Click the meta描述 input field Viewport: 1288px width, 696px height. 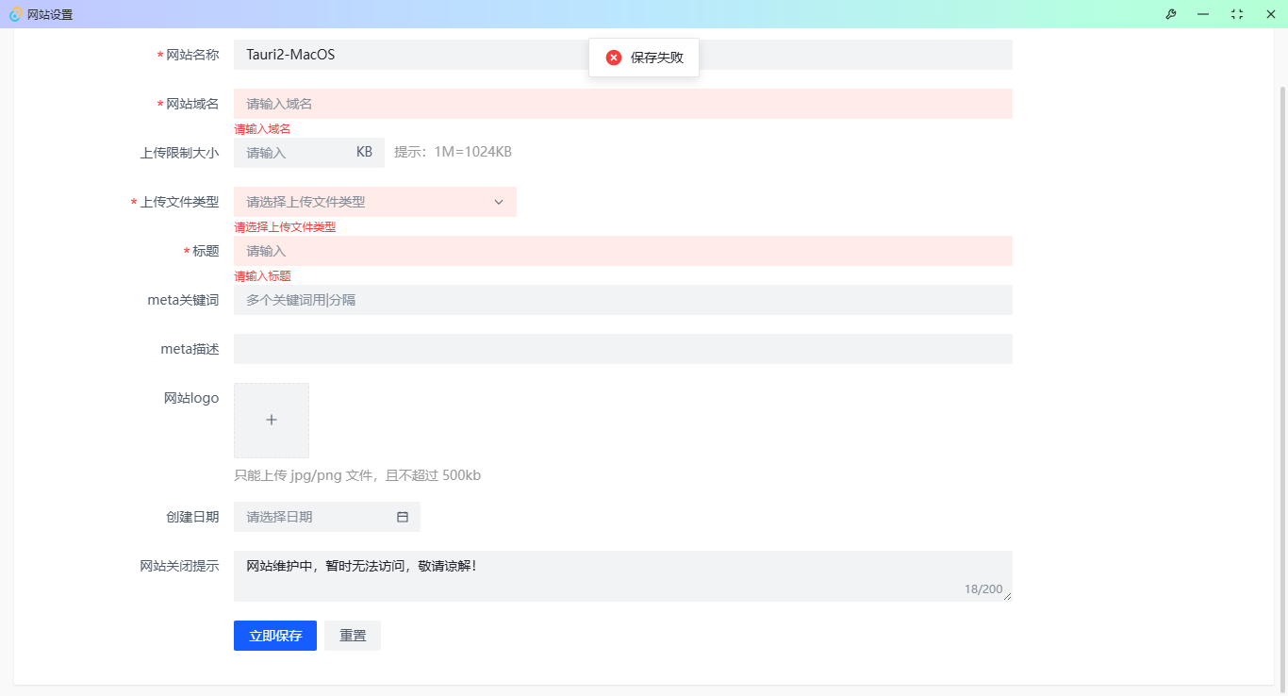pyautogui.click(x=623, y=349)
